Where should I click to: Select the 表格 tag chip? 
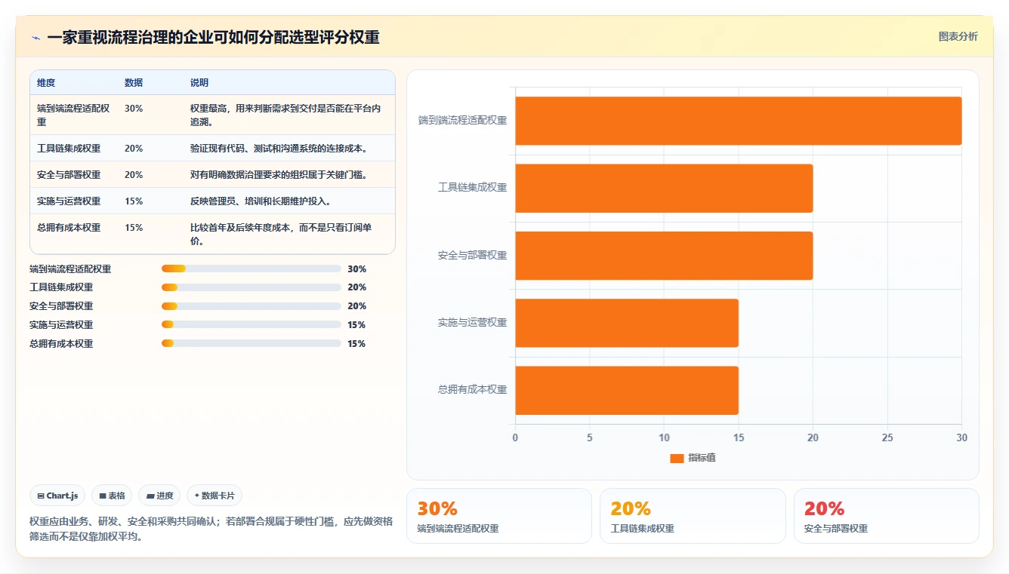click(x=112, y=496)
